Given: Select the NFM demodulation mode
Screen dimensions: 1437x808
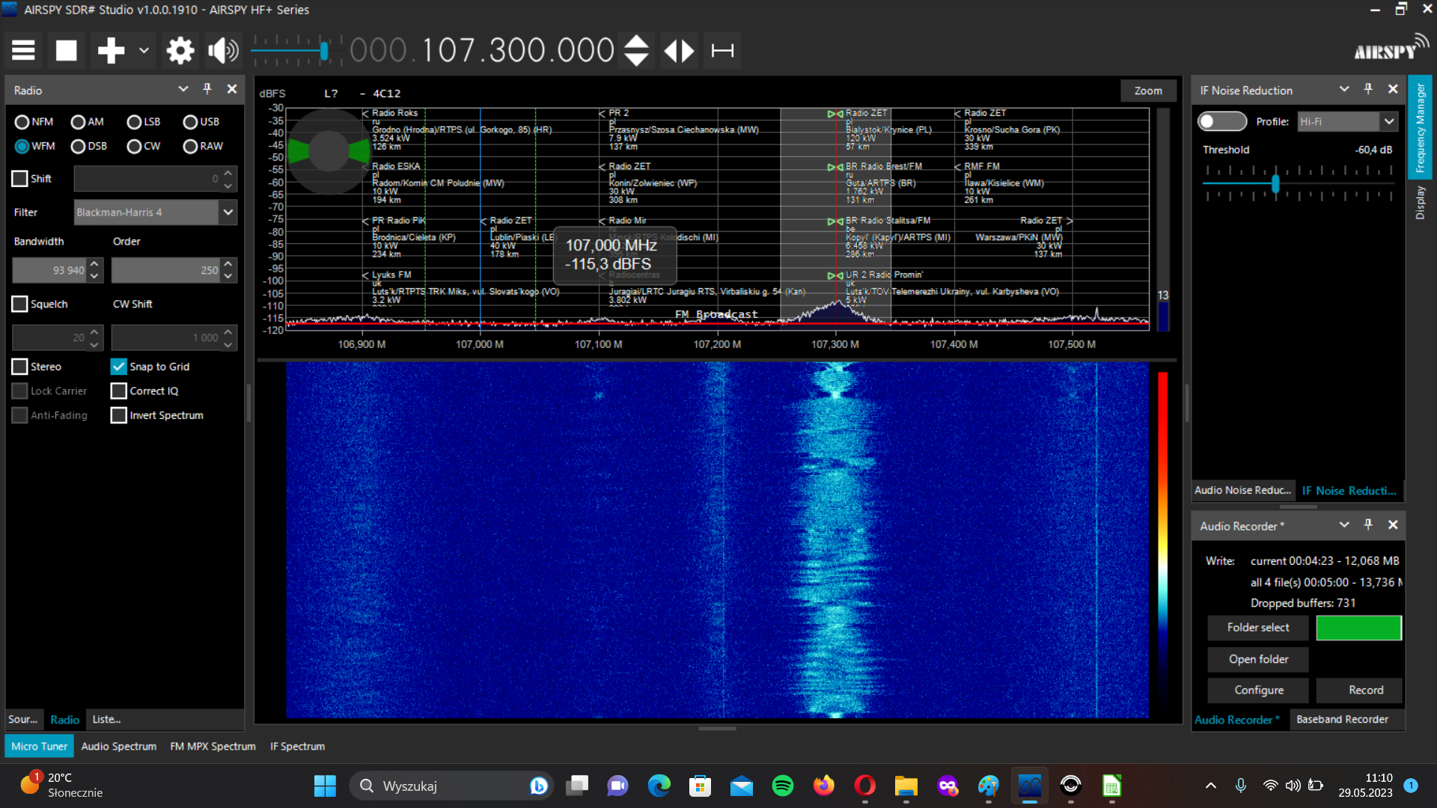Looking at the screenshot, I should coord(22,122).
